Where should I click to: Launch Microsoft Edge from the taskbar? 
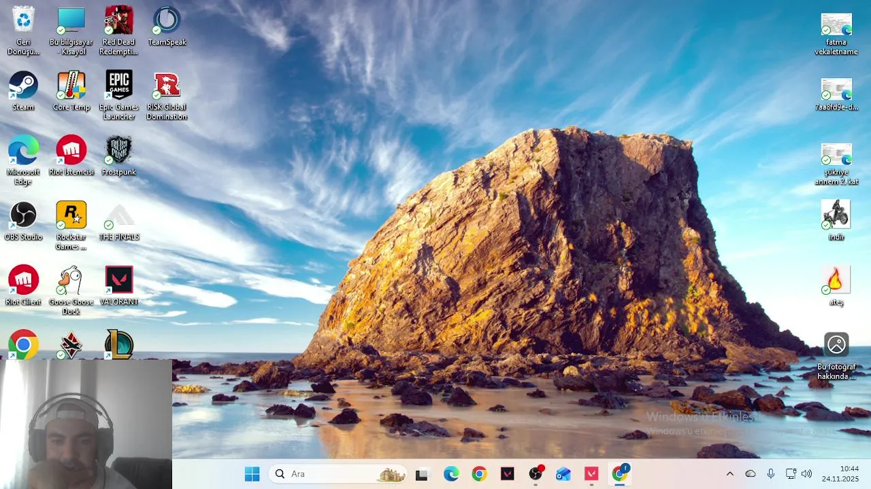coord(451,474)
